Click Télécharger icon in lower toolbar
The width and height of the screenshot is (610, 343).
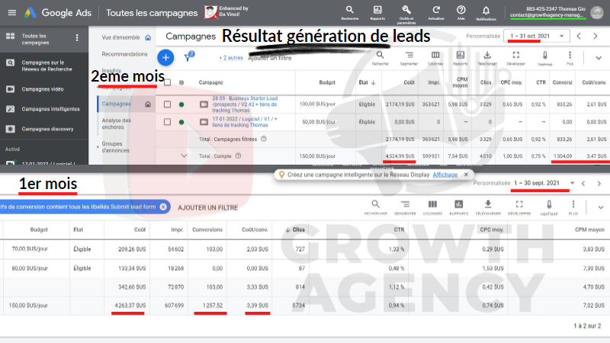pyautogui.click(x=487, y=204)
